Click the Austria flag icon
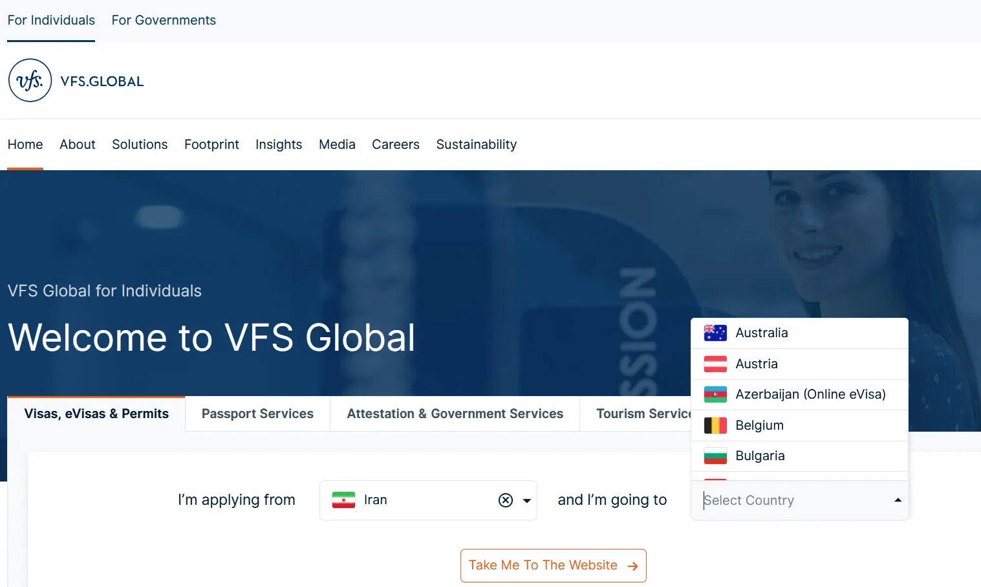The image size is (981, 587). (715, 364)
